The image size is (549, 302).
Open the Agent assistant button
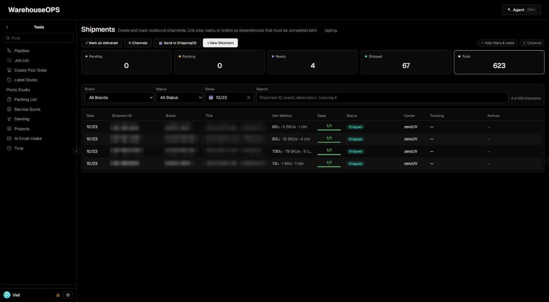(x=522, y=10)
